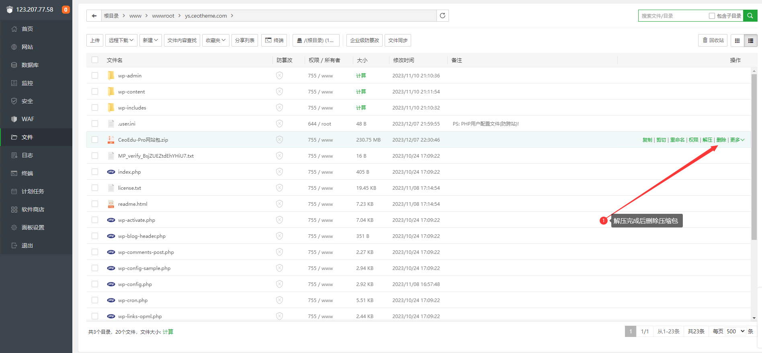
Task: Open 网站 websites in sidebar
Action: pyautogui.click(x=36, y=47)
